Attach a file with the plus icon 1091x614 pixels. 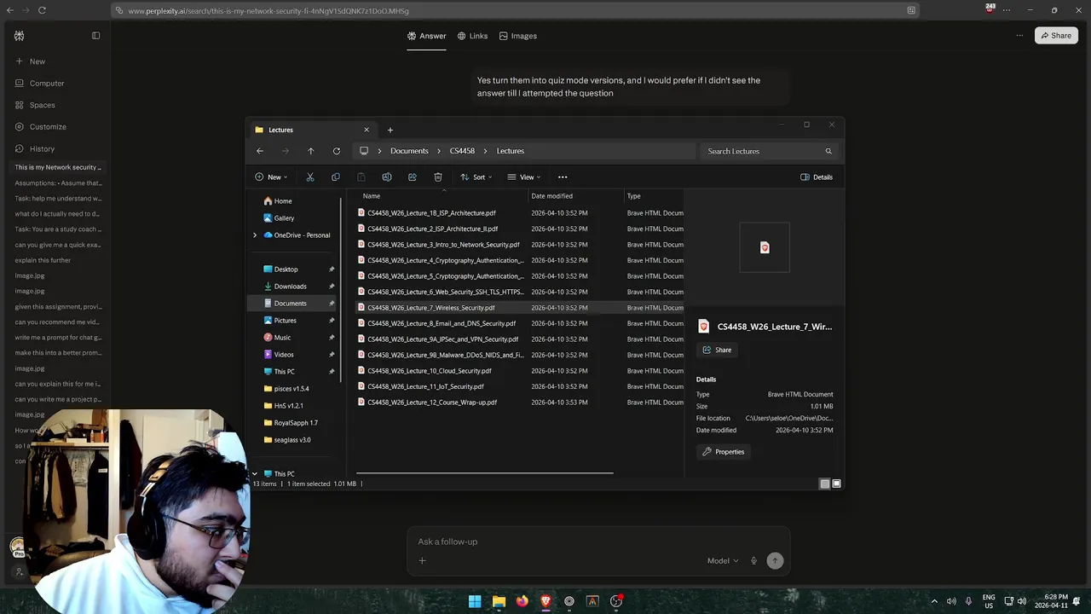(x=422, y=560)
